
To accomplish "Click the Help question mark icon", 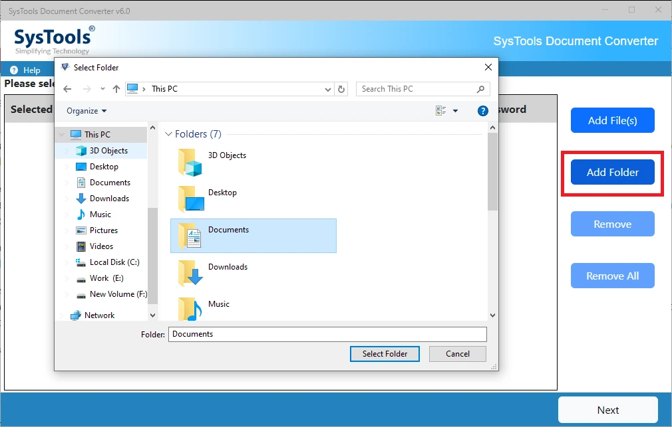I will 14,70.
